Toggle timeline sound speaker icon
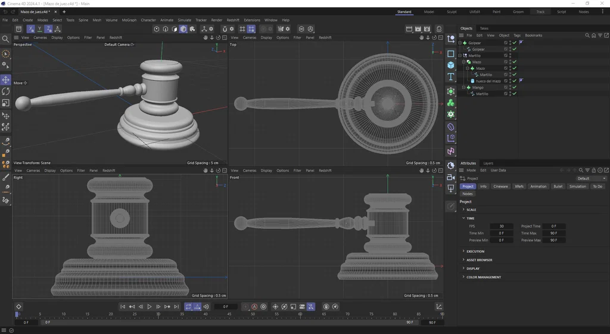The height and width of the screenshot is (334, 610). tap(206, 307)
